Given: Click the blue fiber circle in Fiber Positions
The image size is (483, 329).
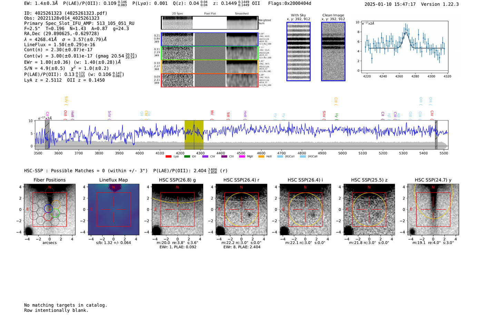Looking at the screenshot, I should [49, 208].
